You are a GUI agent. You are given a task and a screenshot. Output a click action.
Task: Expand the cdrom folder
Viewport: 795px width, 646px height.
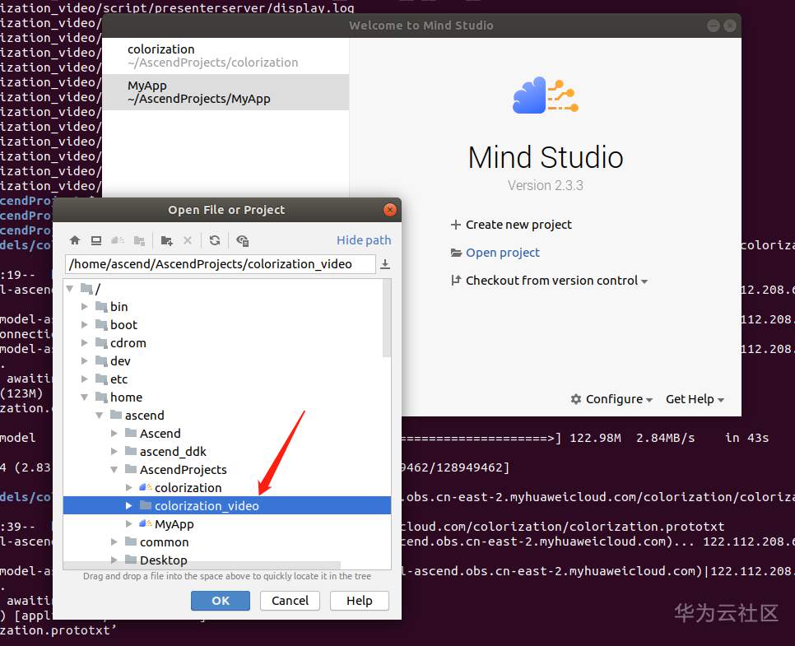[85, 343]
